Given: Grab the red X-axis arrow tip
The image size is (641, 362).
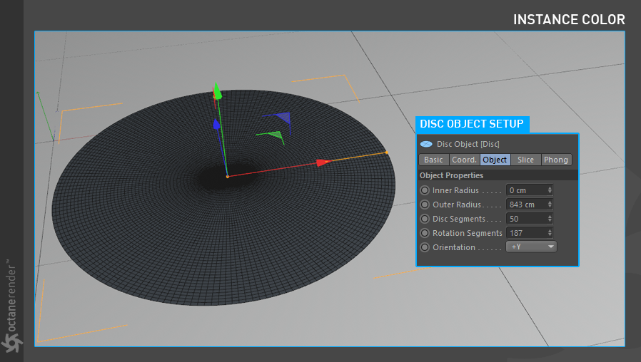Looking at the screenshot, I should 323,162.
